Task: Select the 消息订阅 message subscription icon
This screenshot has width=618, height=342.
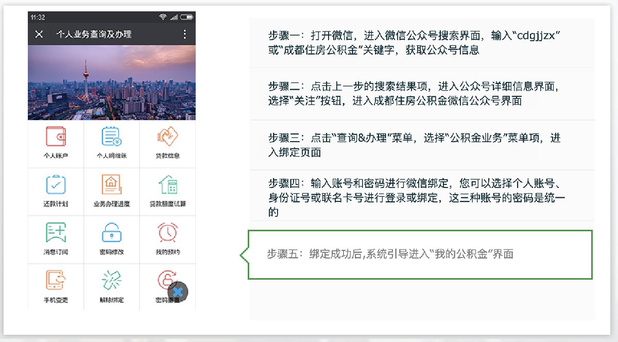Action: tap(56, 232)
